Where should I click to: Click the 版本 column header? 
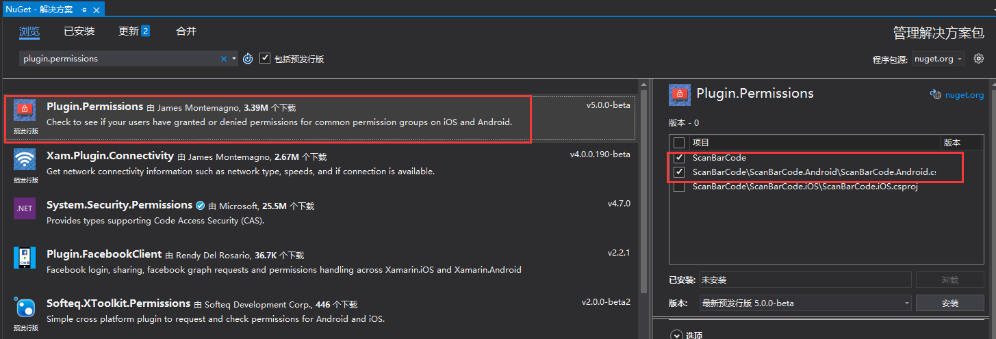coord(952,143)
